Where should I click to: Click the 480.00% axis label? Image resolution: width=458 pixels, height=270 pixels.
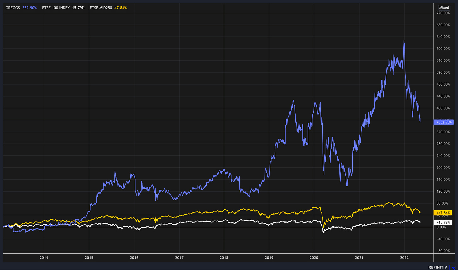tap(443, 84)
